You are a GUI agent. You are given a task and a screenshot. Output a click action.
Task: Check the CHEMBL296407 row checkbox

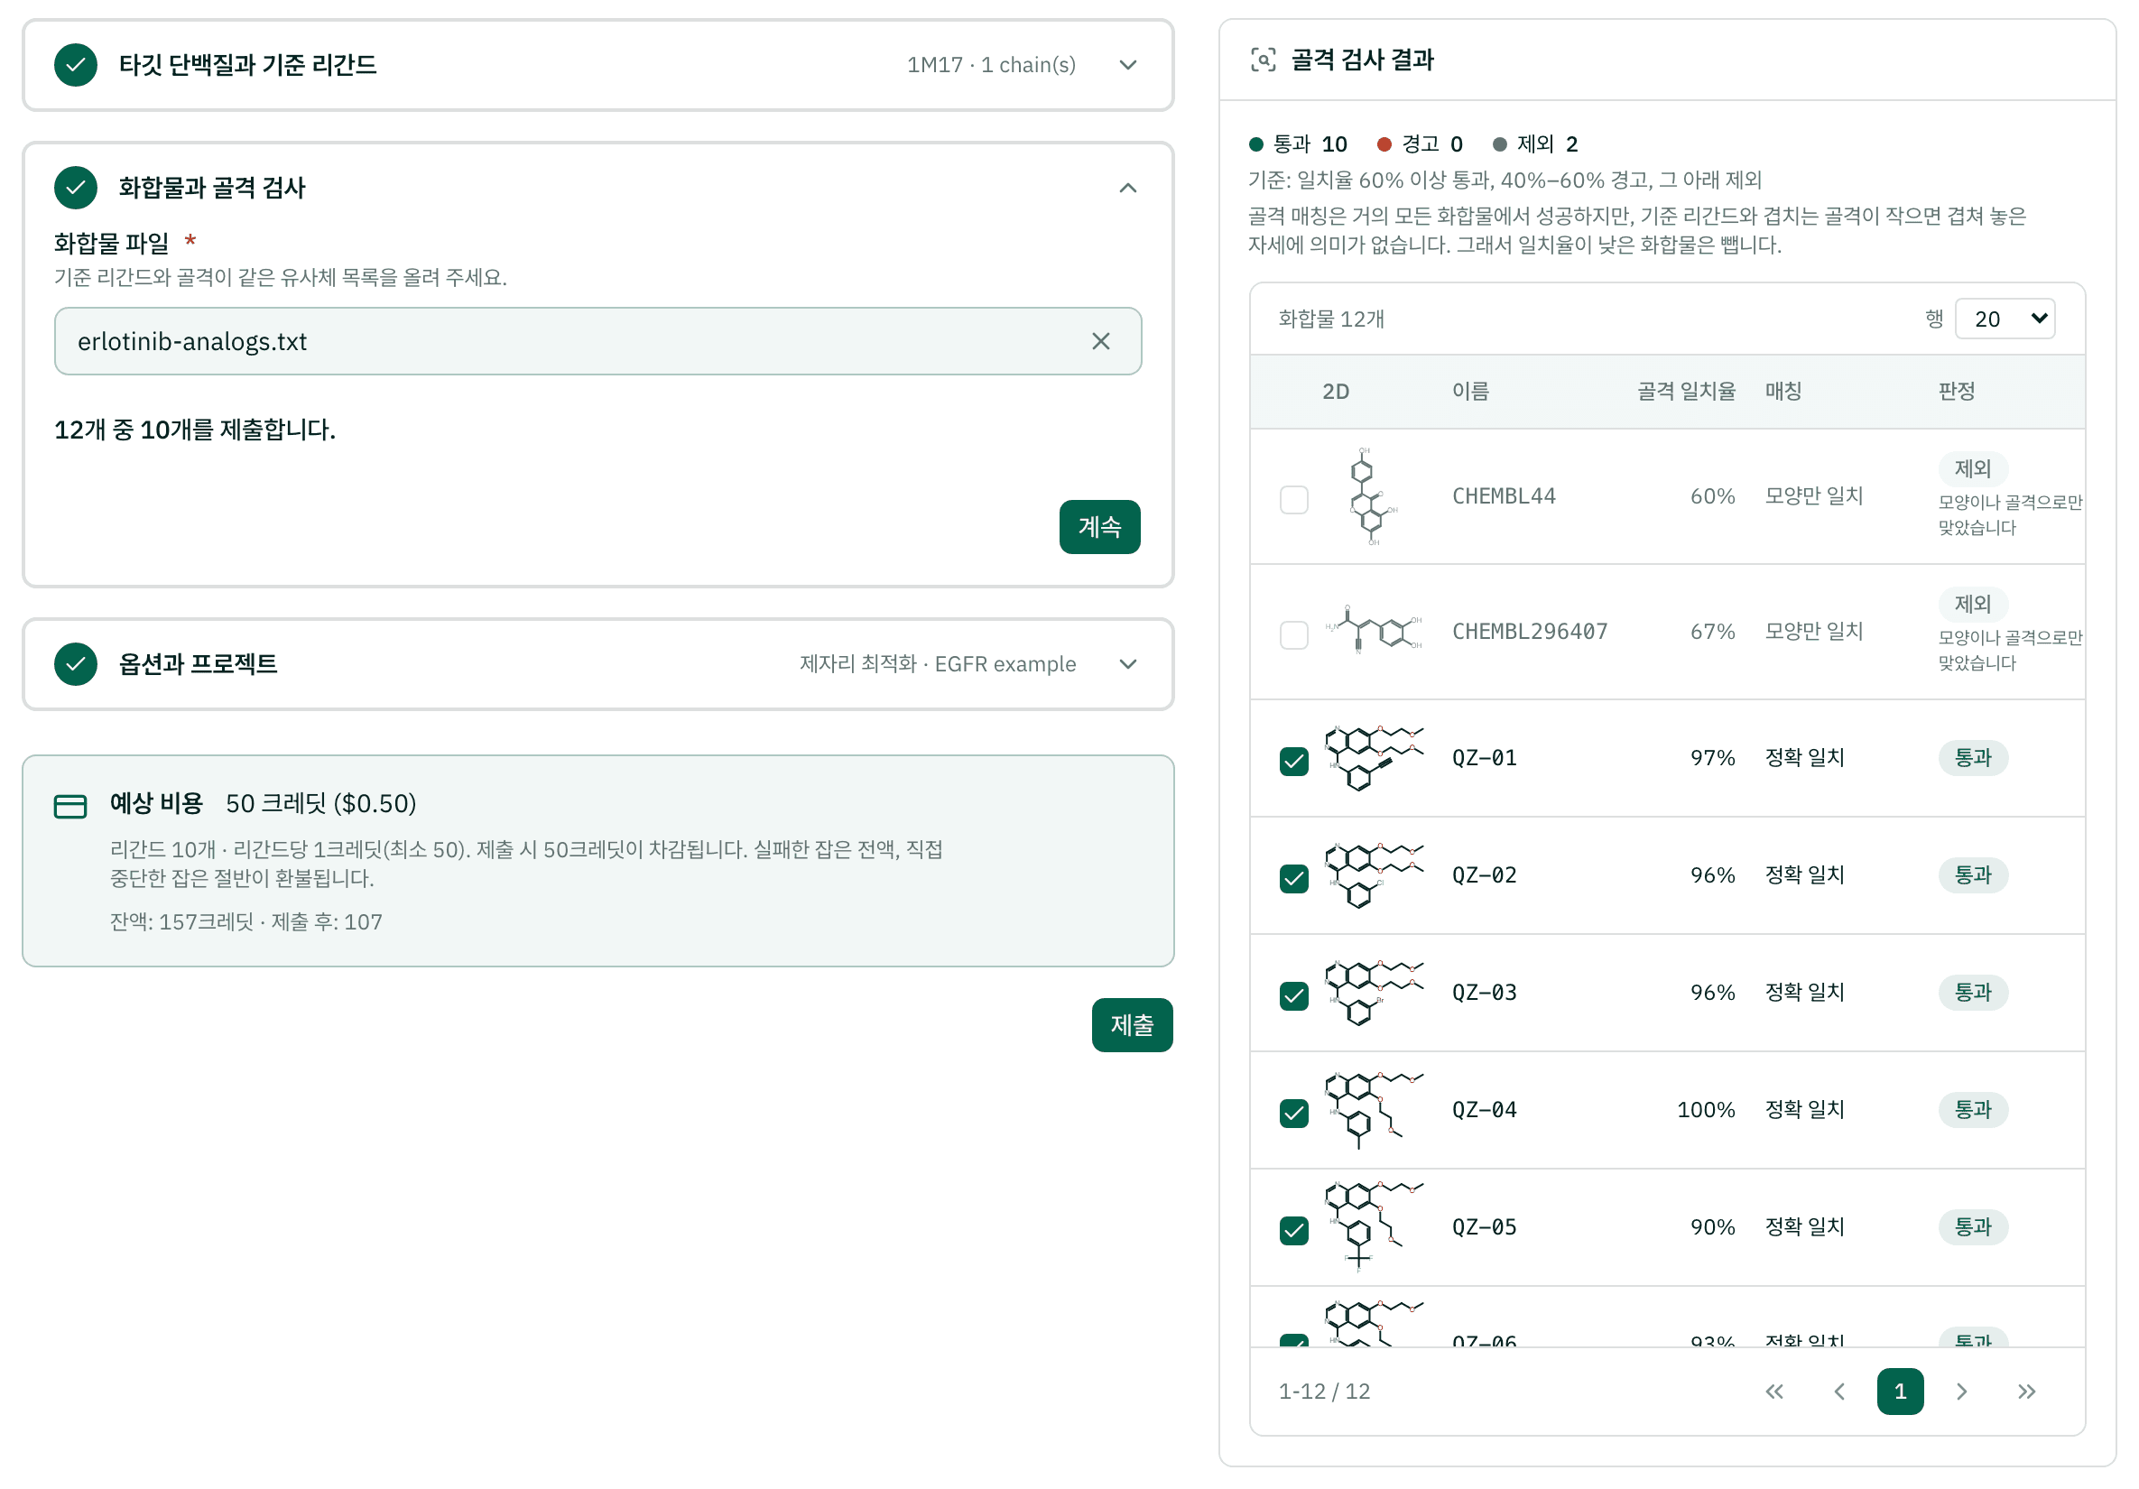pos(1293,634)
